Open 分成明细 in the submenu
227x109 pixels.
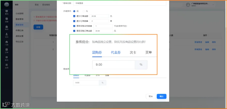click(19, 13)
